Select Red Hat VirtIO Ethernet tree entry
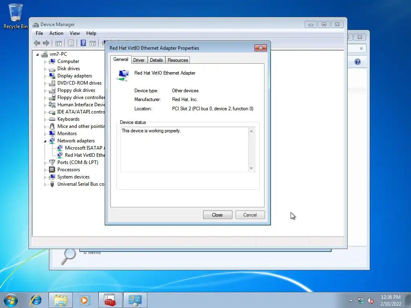Screen dimensions: 411x308 coord(81,155)
